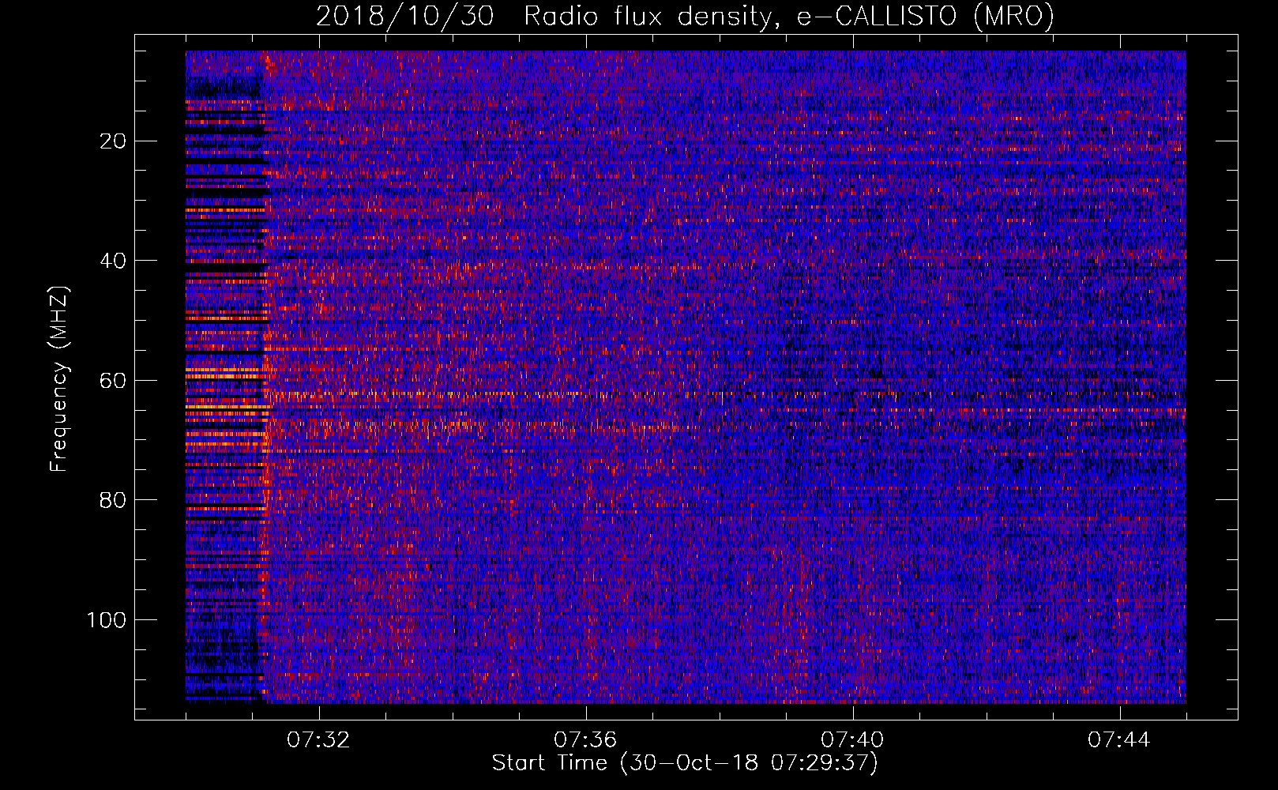Click the '80' frequency tick label
Image resolution: width=1278 pixels, height=790 pixels.
tap(113, 500)
